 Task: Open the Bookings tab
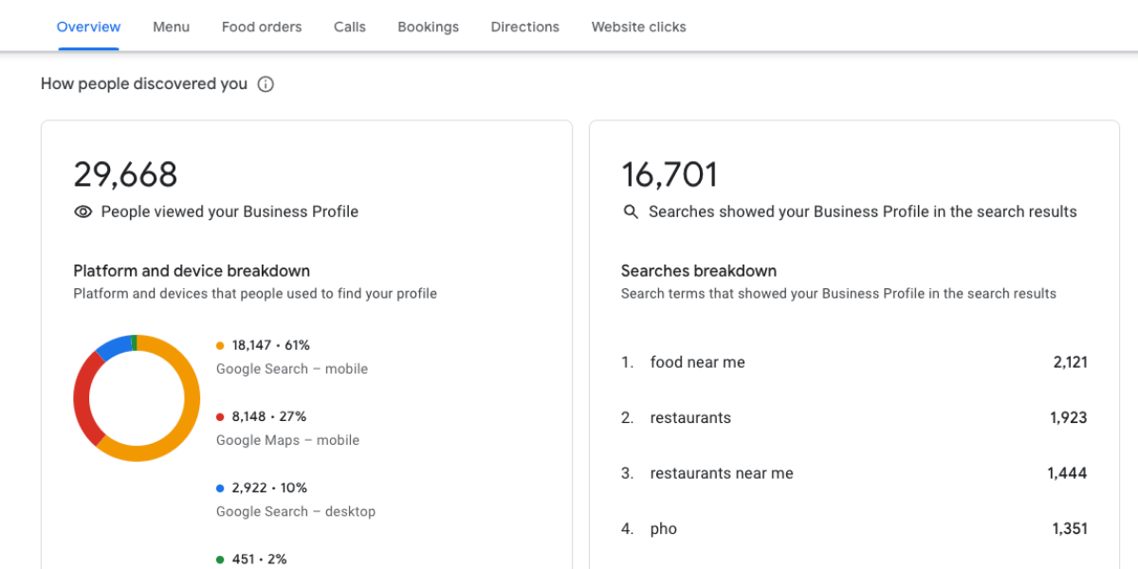pyautogui.click(x=428, y=27)
